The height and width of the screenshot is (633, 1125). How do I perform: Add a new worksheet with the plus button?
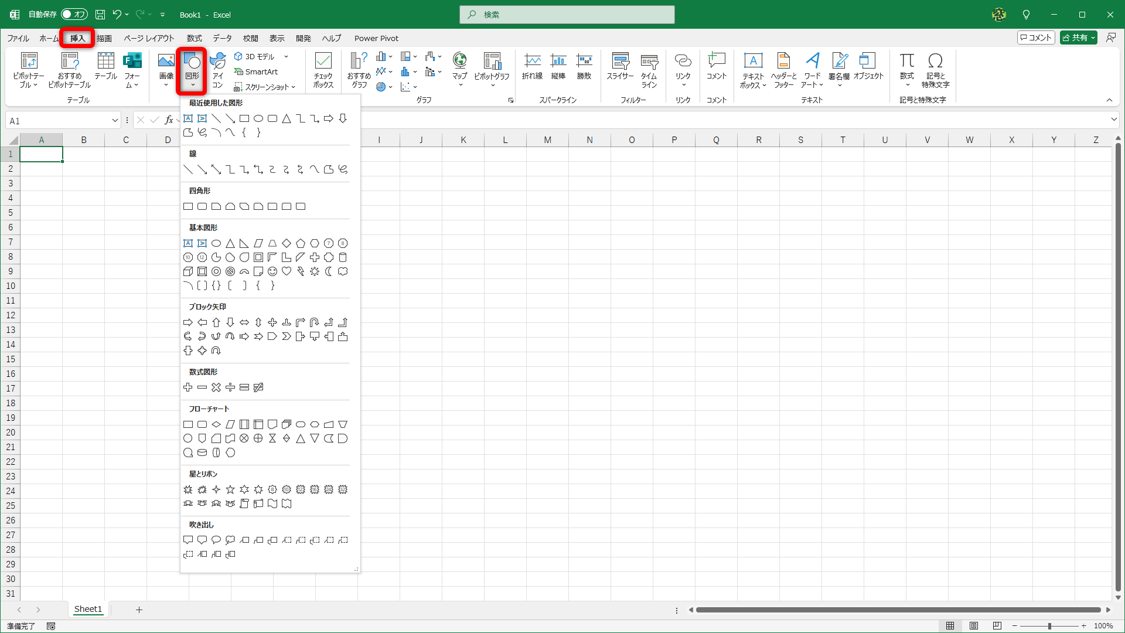139,610
